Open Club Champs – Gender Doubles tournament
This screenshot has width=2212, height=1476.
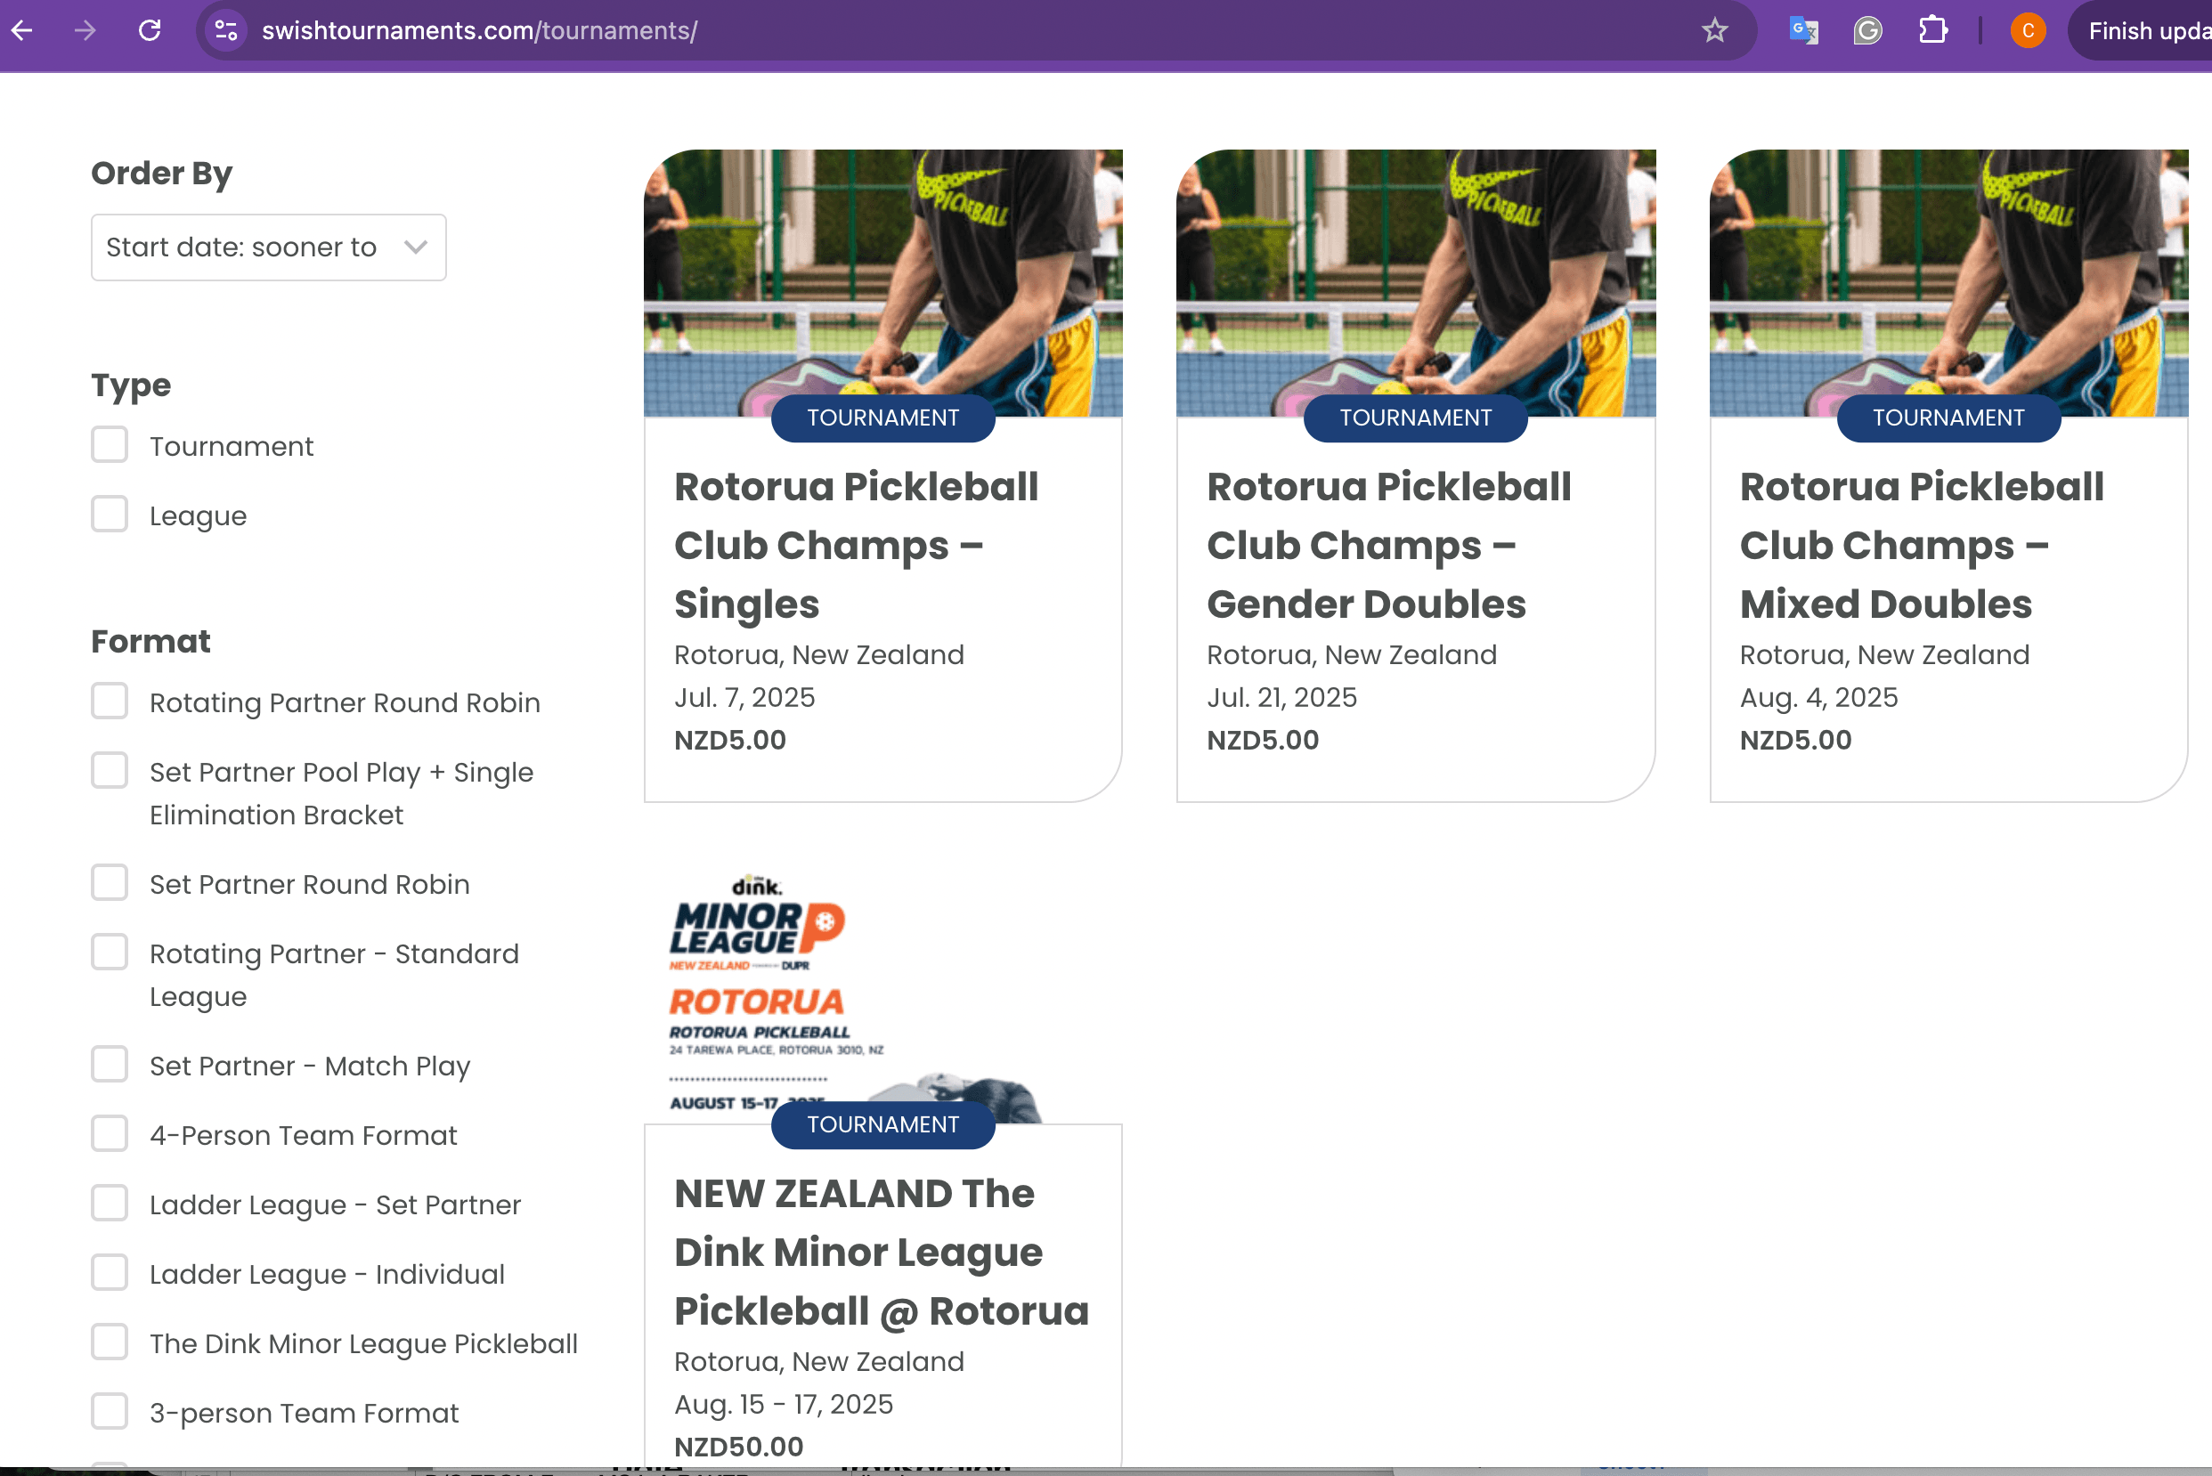coord(1388,545)
